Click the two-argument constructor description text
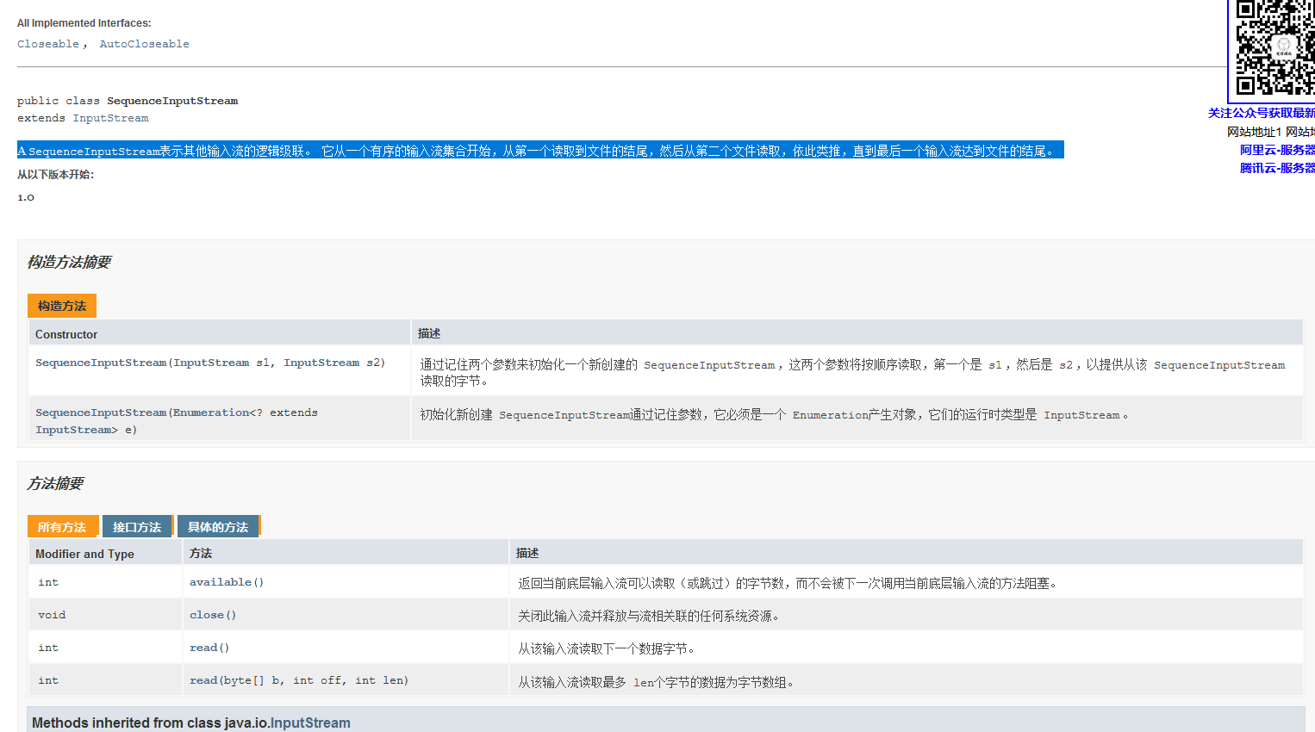The image size is (1315, 732). [852, 373]
